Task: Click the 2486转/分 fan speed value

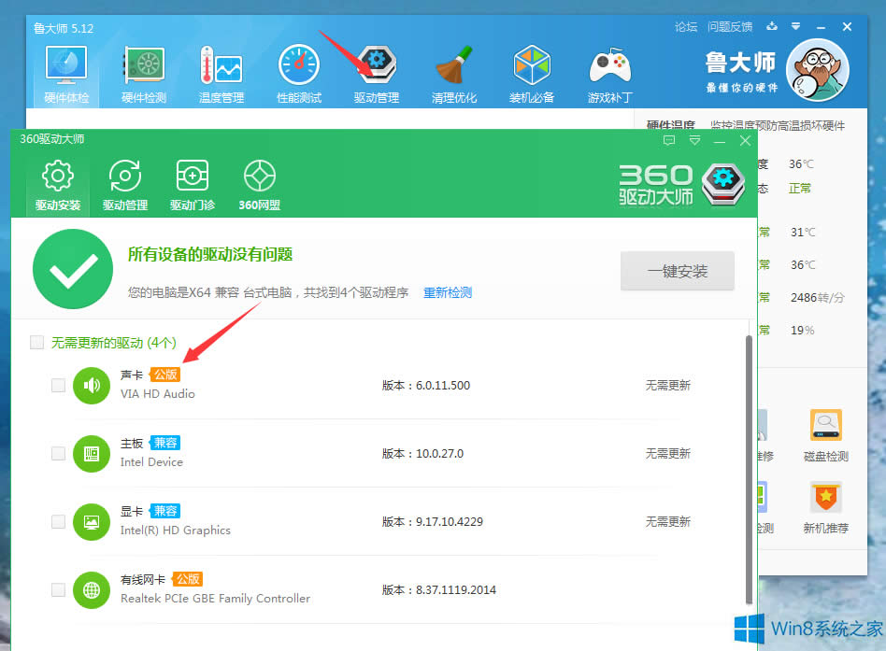Action: pyautogui.click(x=818, y=298)
